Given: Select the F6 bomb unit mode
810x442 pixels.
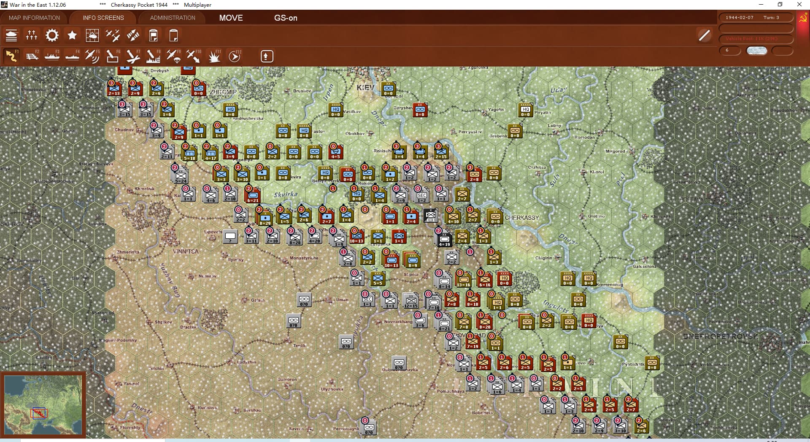Looking at the screenshot, I should coord(113,56).
